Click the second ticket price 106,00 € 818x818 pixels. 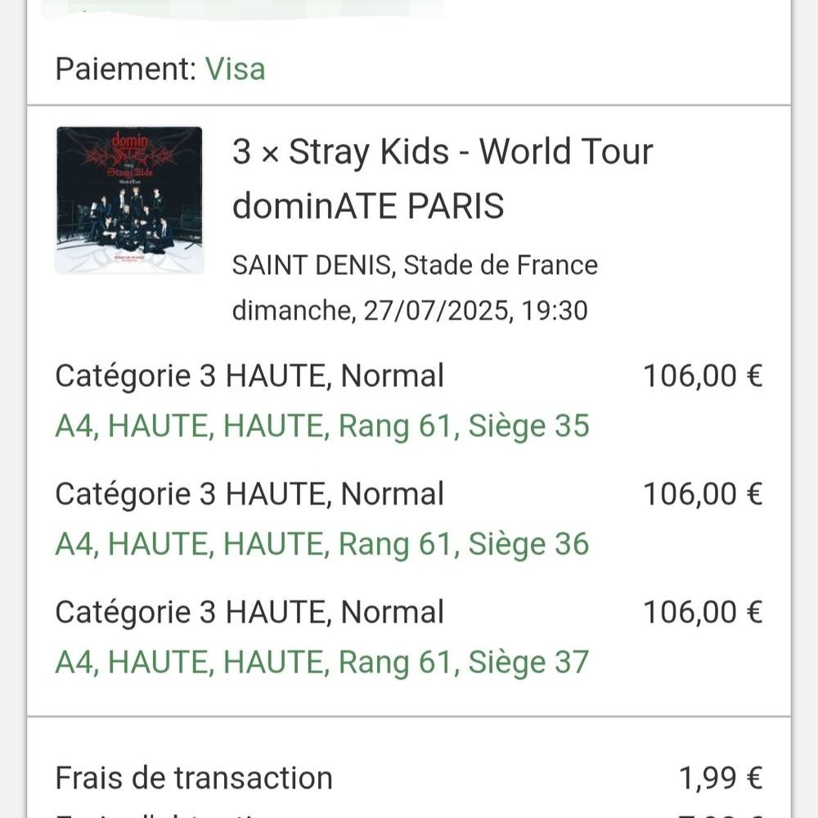coord(703,494)
